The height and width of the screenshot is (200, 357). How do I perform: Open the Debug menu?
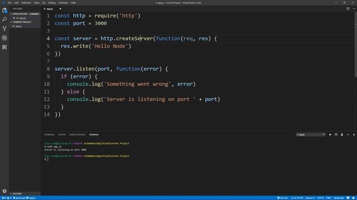tap(52, 3)
